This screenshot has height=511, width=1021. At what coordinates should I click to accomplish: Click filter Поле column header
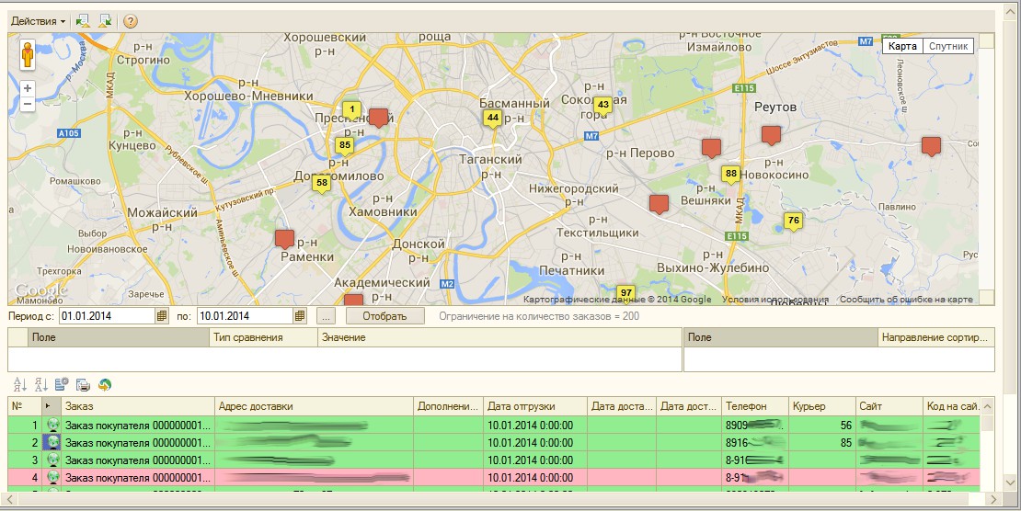[118, 337]
